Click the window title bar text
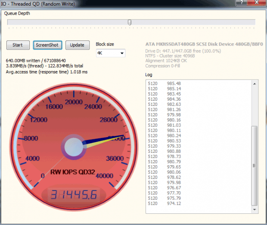This screenshot has height=225, width=267. tap(38, 4)
